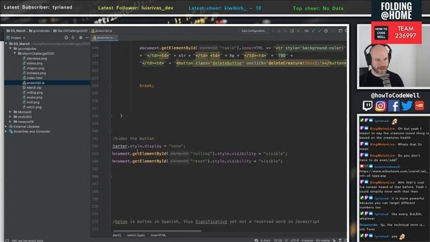Click the horizontal scrollbar under the editor
Screen dimensions: 430x242
pyautogui.click(x=157, y=231)
